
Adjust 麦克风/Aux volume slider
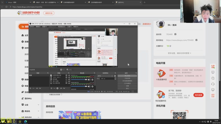point(79,80)
